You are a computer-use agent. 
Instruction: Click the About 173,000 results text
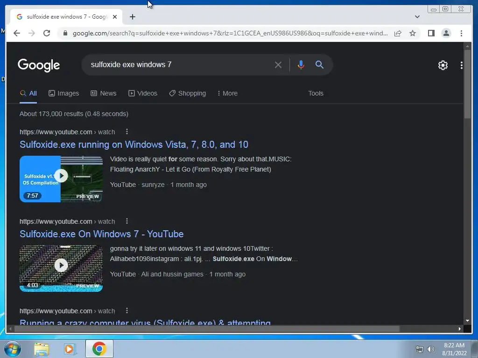tap(74, 114)
